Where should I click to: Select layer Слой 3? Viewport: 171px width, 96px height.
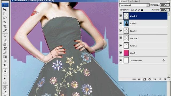point(145,31)
